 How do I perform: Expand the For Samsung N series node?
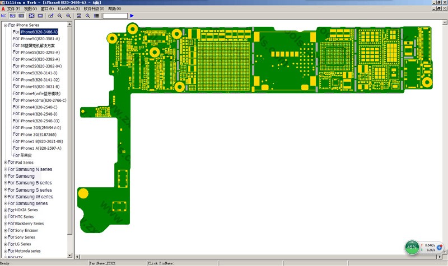(5, 169)
